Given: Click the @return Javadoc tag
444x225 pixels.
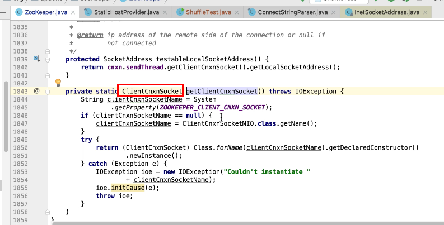Looking at the screenshot, I should coord(90,35).
